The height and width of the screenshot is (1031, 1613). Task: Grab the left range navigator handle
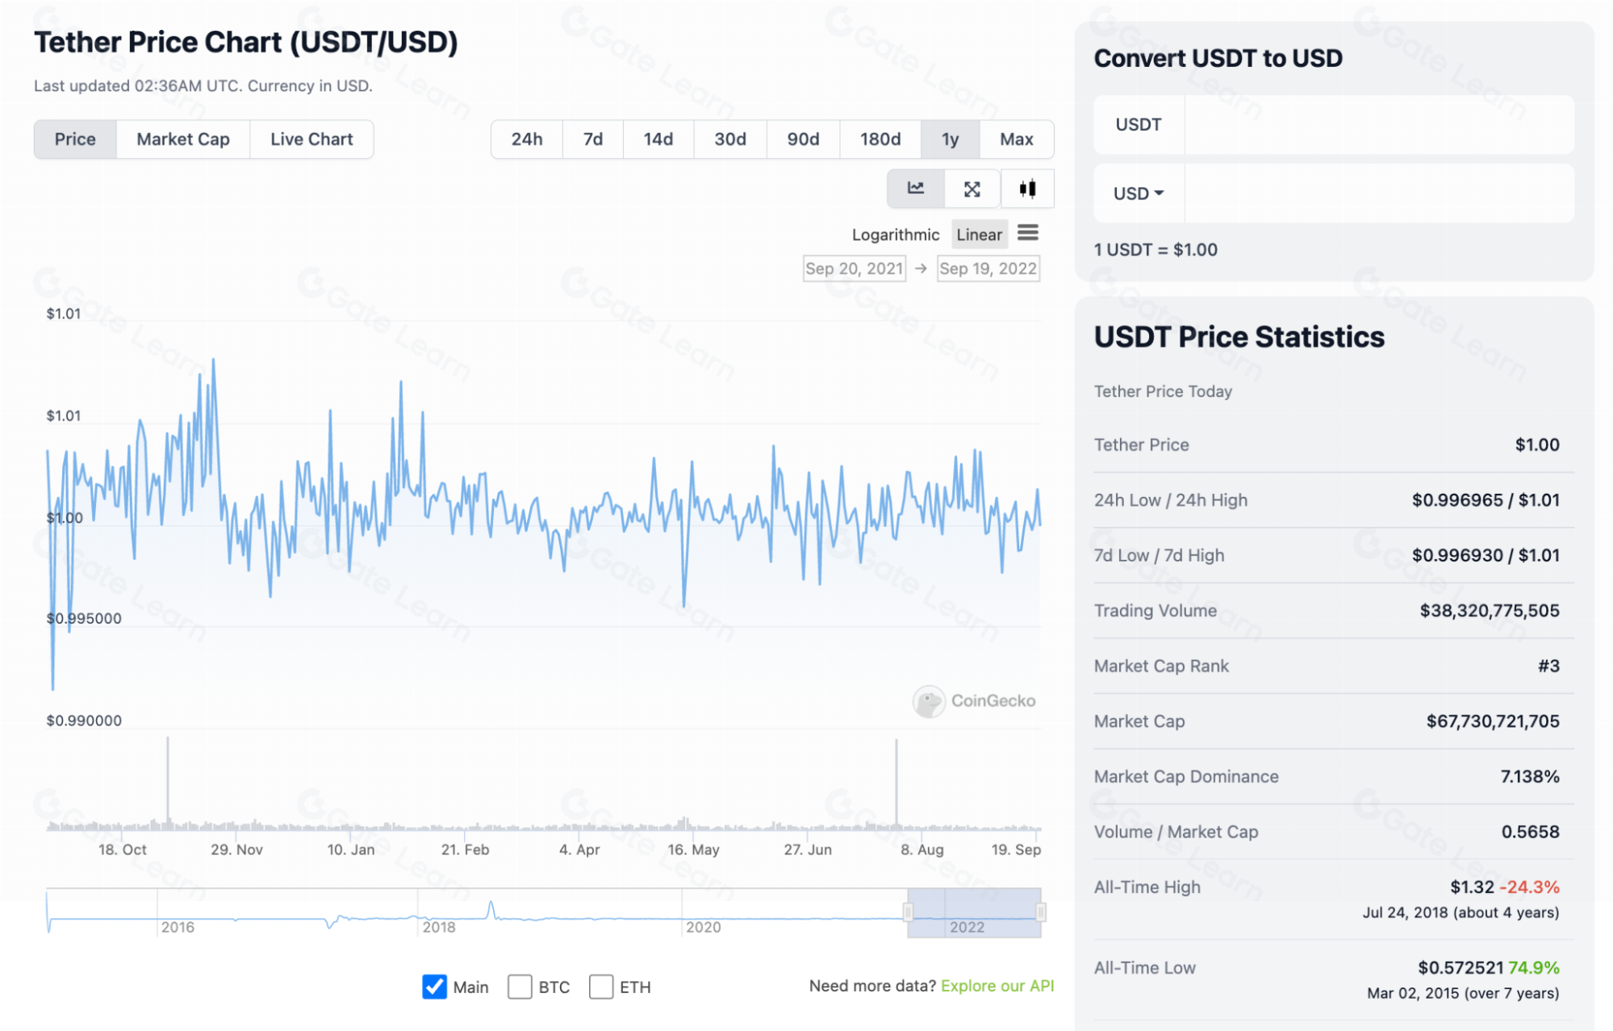[908, 912]
